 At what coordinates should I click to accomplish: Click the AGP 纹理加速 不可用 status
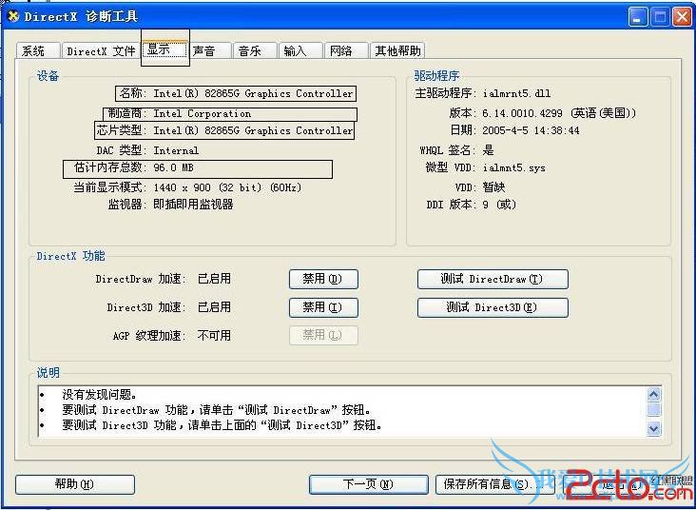(x=214, y=336)
